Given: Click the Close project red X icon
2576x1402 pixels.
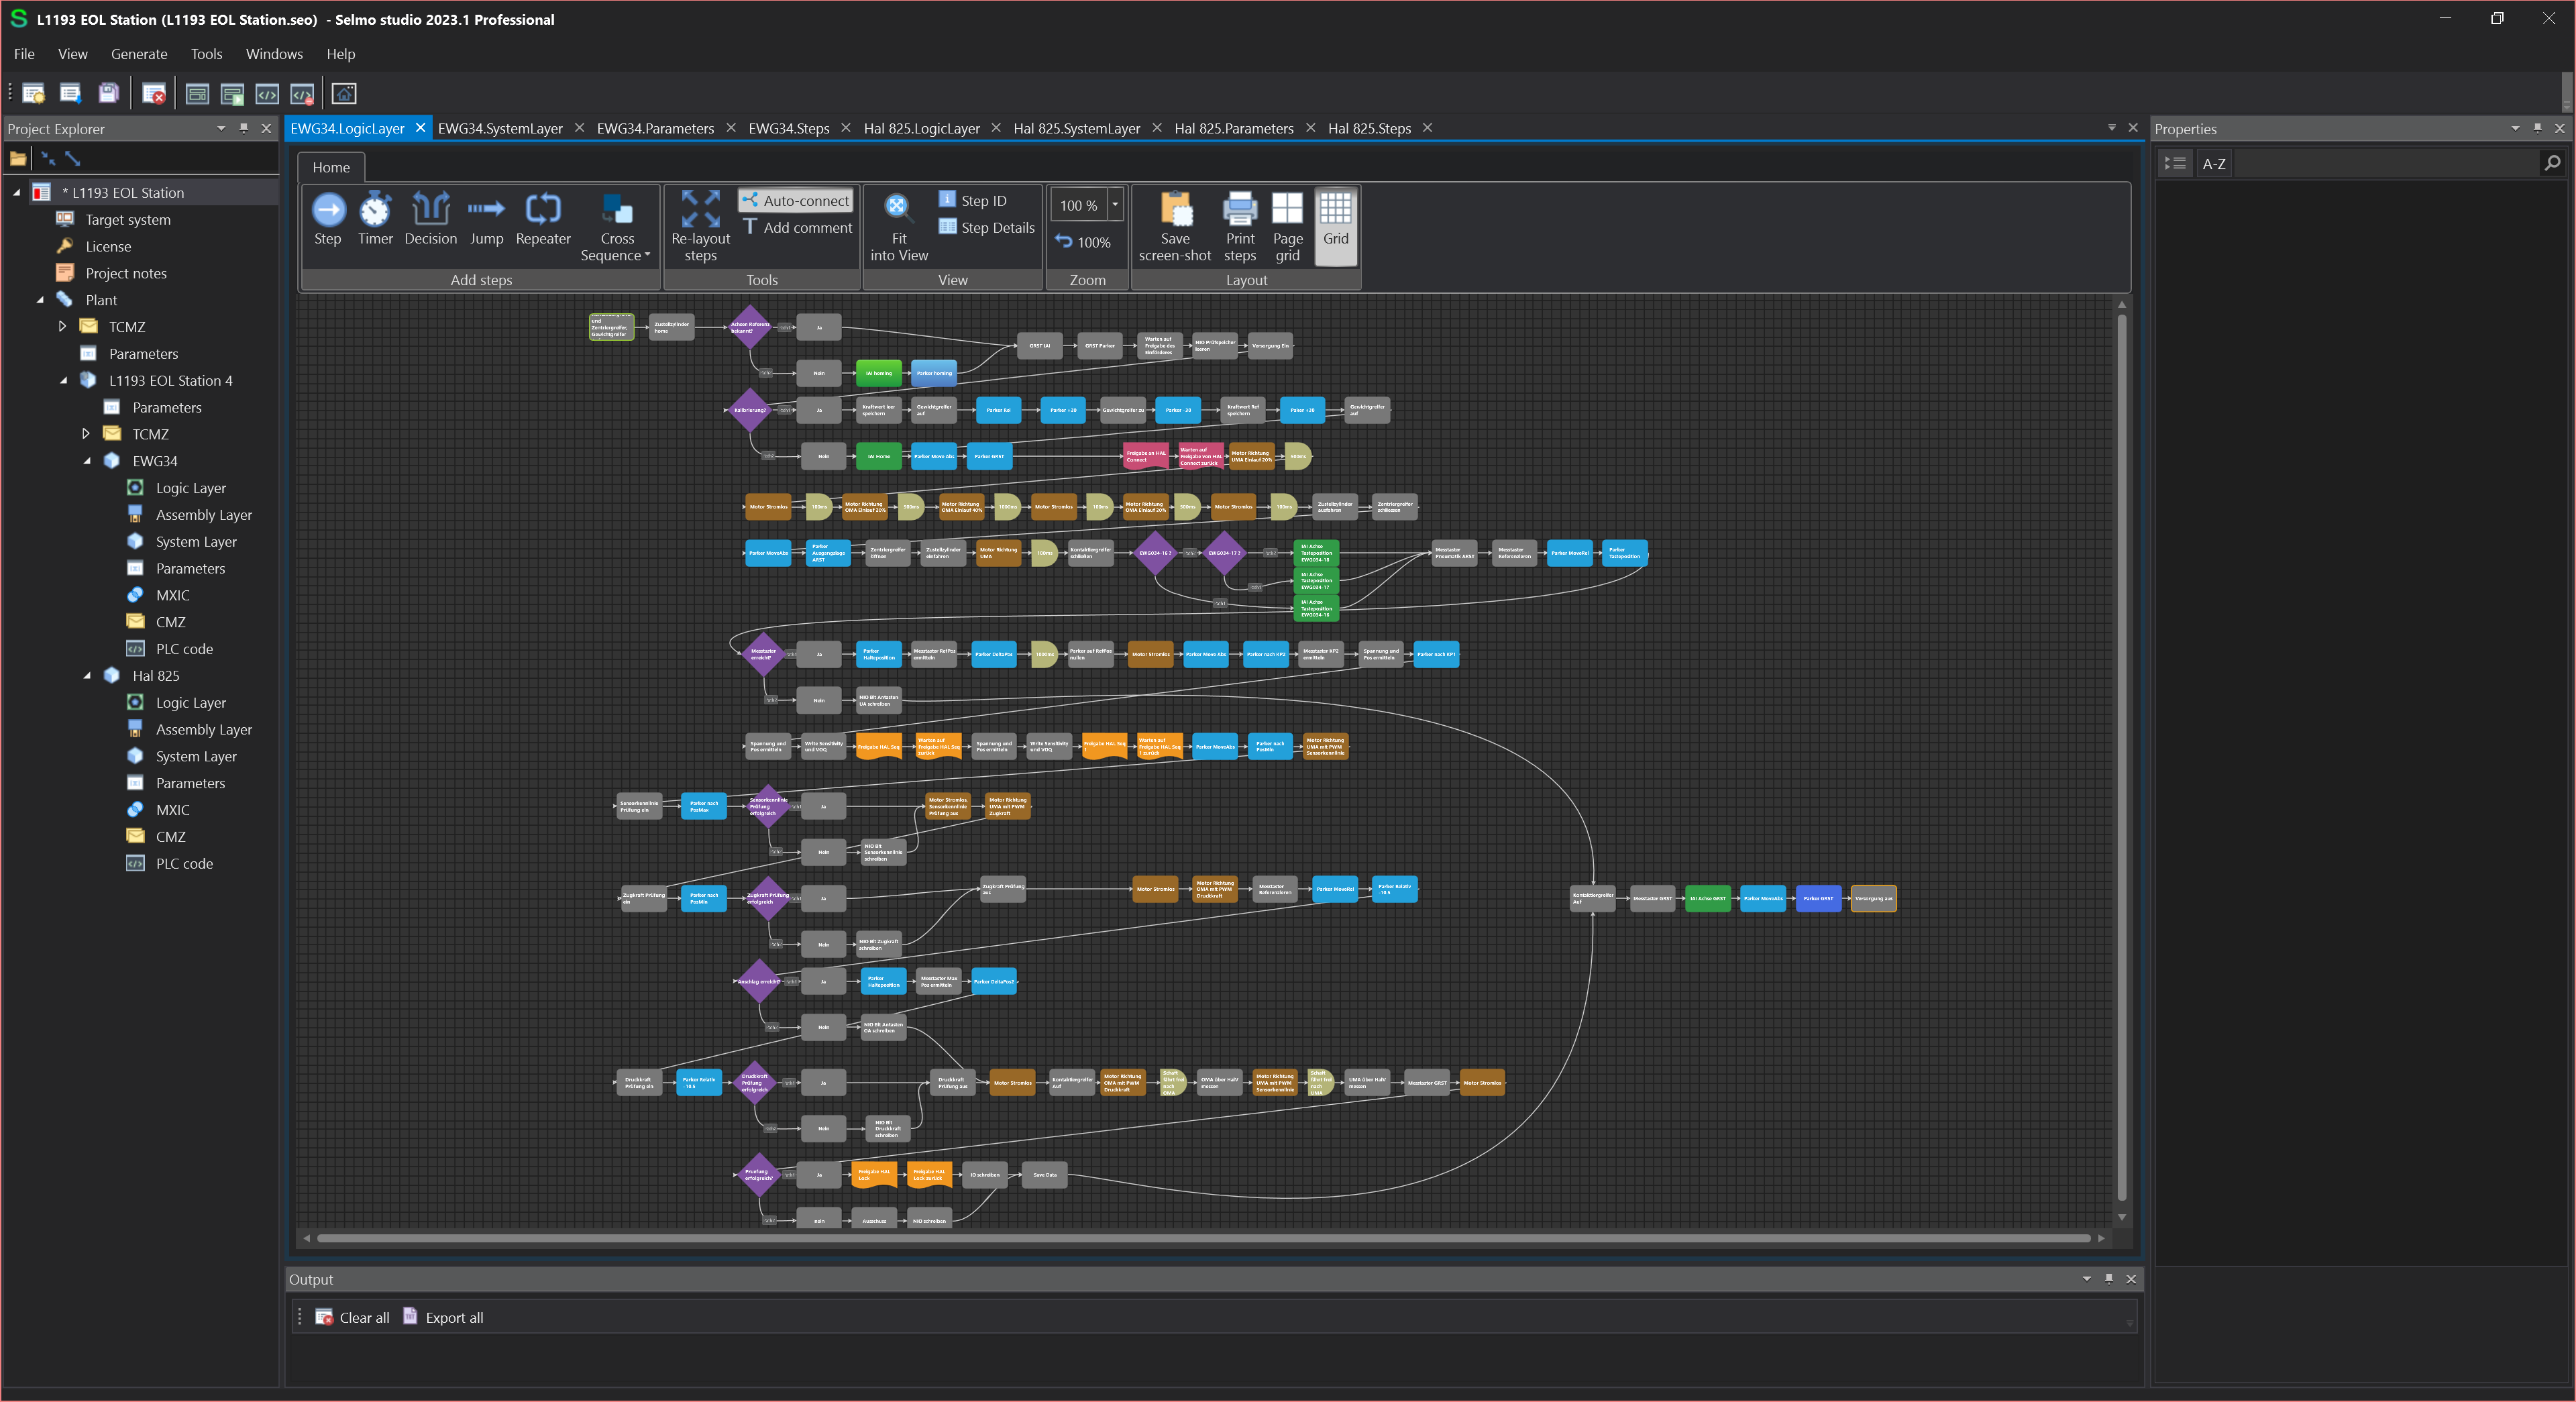Looking at the screenshot, I should pos(154,94).
